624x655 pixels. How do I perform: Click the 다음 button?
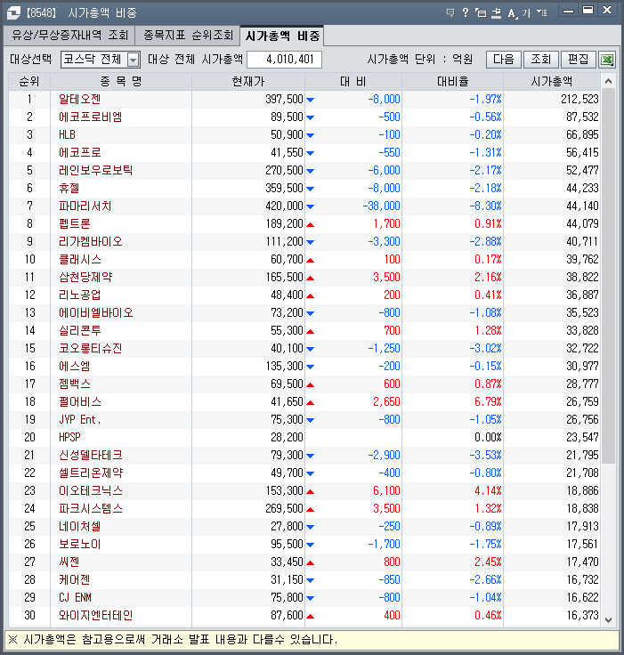(x=504, y=60)
